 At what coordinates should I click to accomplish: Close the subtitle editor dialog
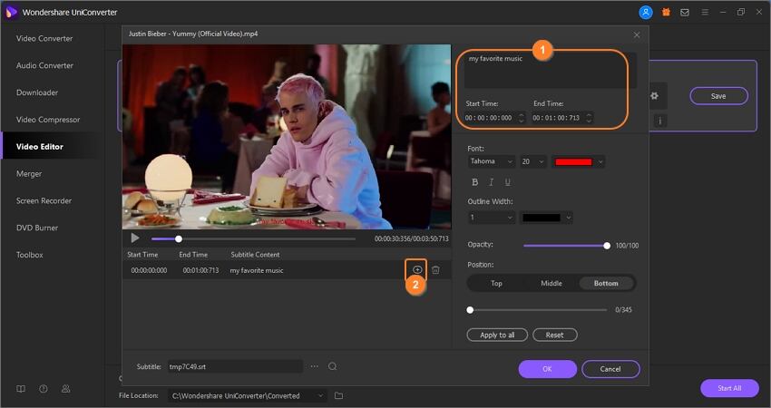(637, 34)
